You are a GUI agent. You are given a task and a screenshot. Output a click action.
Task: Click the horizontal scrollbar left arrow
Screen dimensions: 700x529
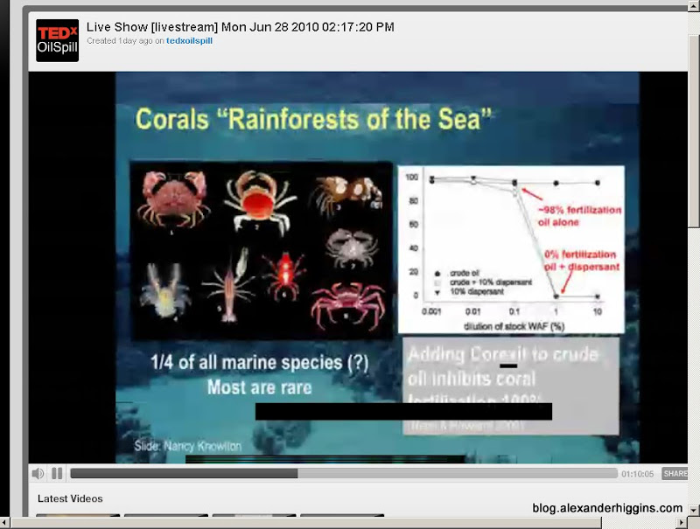click(5, 522)
